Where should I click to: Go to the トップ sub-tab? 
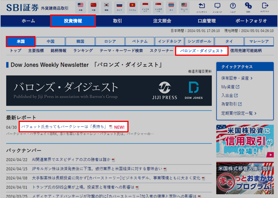16,51
